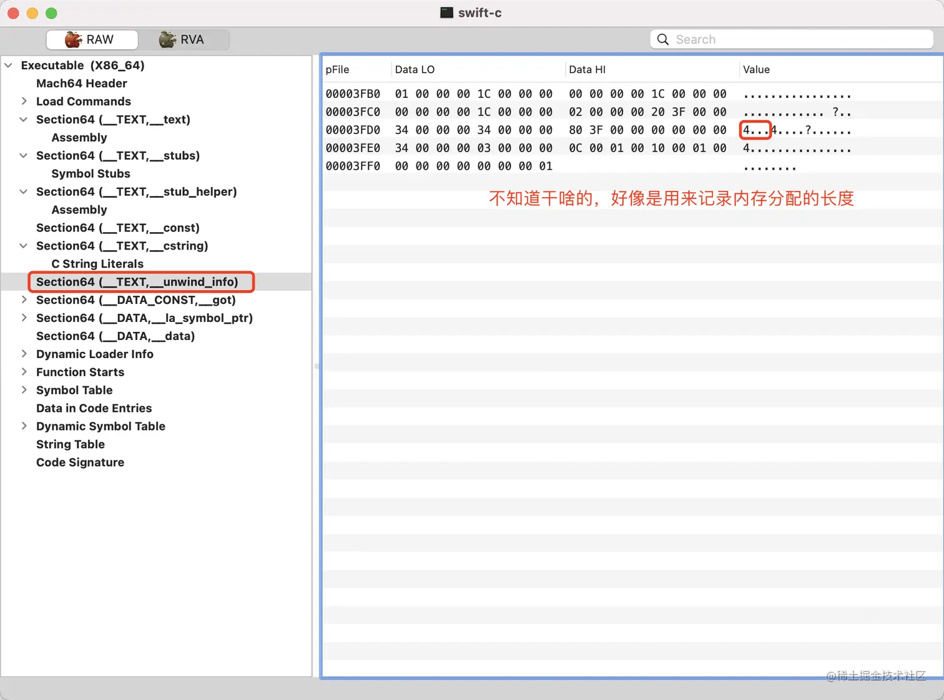Open Symbol Stubs tree item
This screenshot has height=700, width=944.
(91, 173)
